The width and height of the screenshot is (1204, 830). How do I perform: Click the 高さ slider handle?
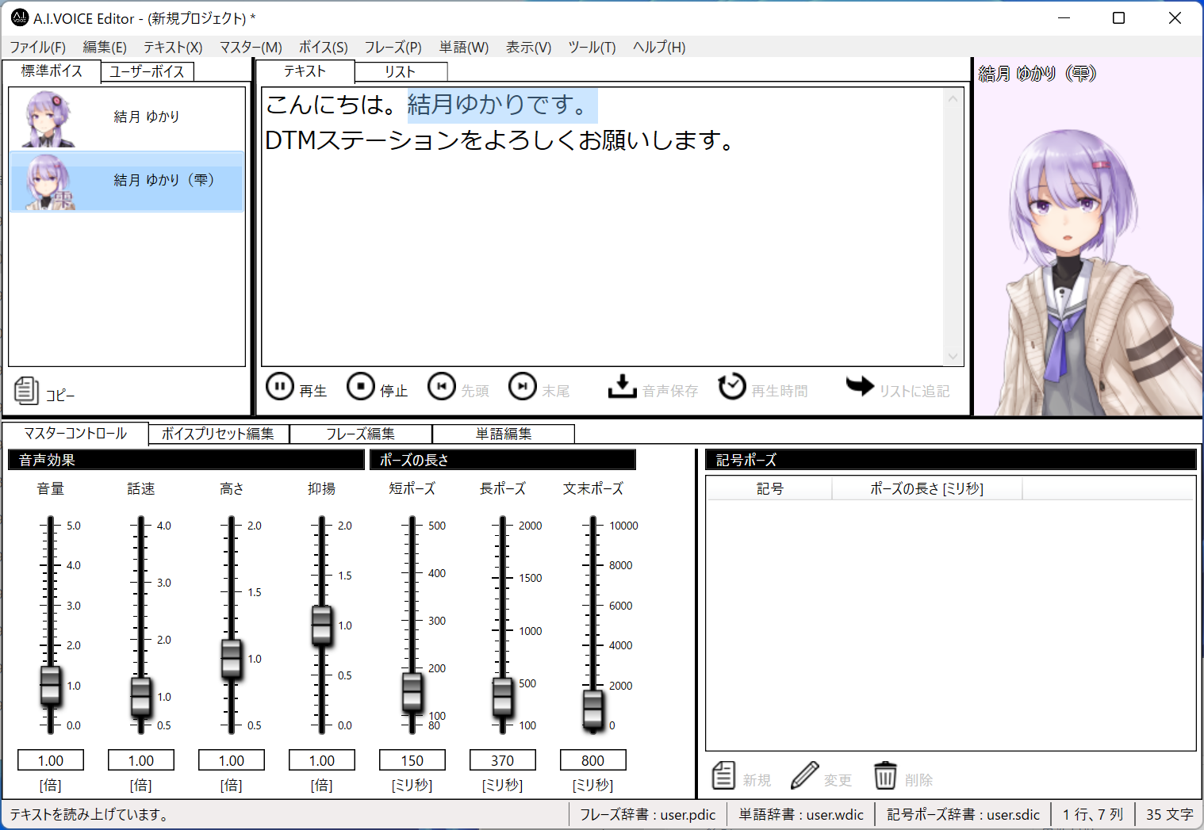point(231,659)
